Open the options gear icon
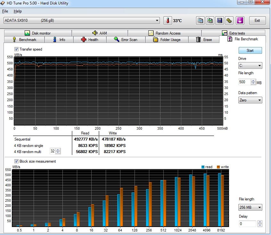The width and height of the screenshot is (271, 235). pyautogui.click(x=229, y=20)
